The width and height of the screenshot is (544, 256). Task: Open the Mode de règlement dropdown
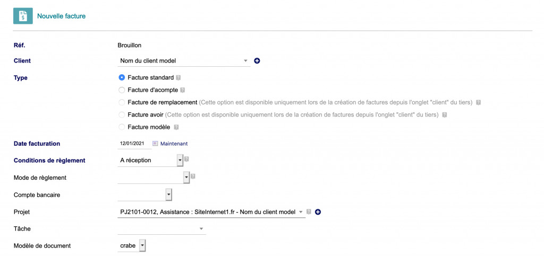tap(186, 178)
